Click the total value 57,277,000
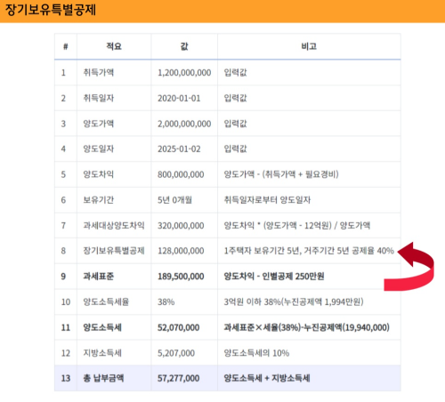Image resolution: width=445 pixels, height=402 pixels. [178, 378]
